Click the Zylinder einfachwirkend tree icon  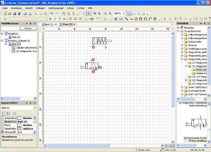[x=13, y=48]
